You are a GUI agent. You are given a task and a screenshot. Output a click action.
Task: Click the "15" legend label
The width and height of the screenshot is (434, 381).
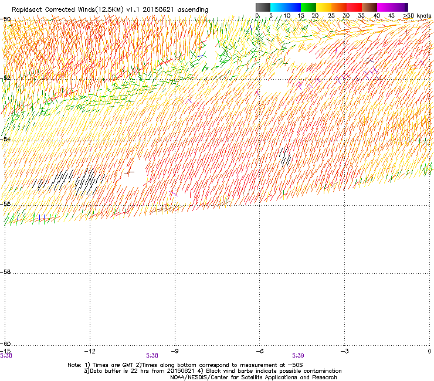click(x=301, y=16)
